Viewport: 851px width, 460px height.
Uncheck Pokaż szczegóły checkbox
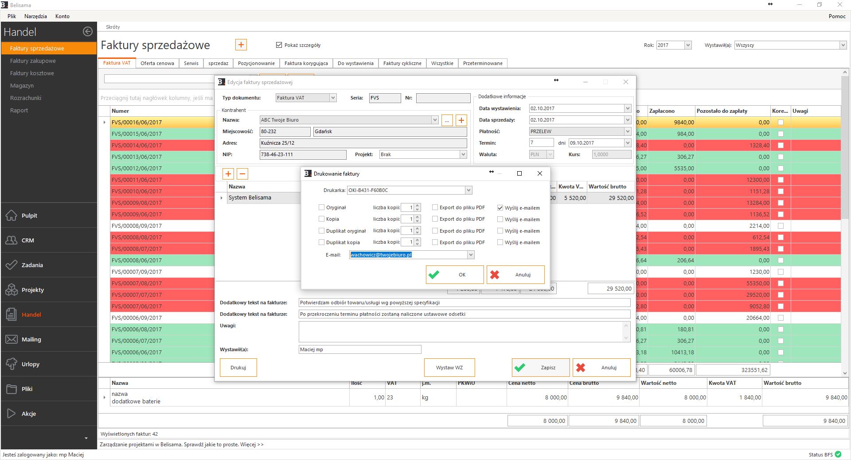[x=279, y=45]
